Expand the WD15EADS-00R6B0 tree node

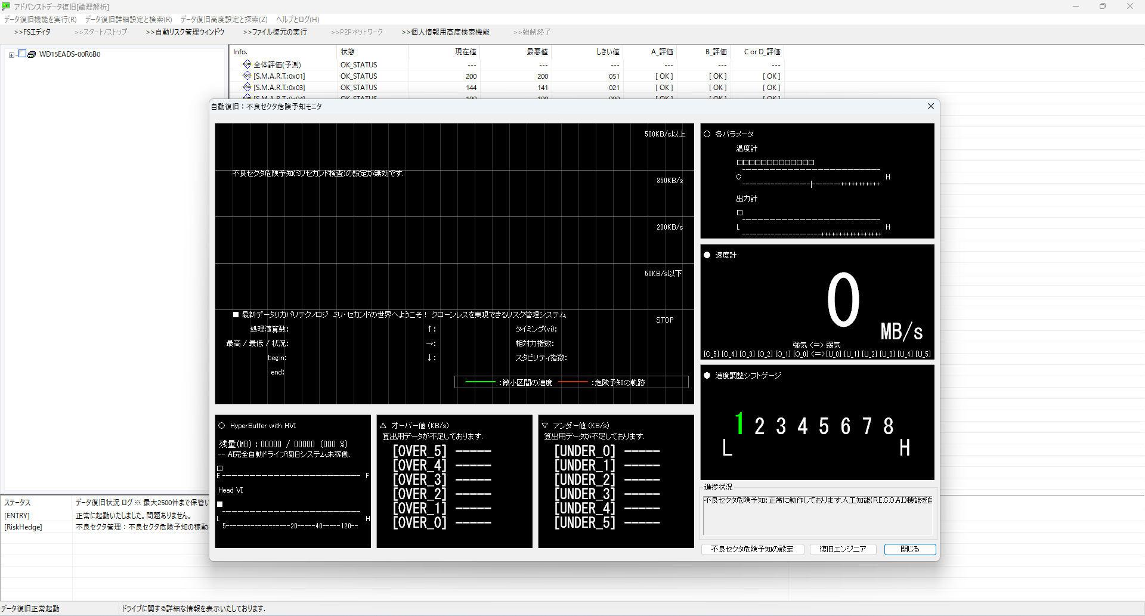11,54
